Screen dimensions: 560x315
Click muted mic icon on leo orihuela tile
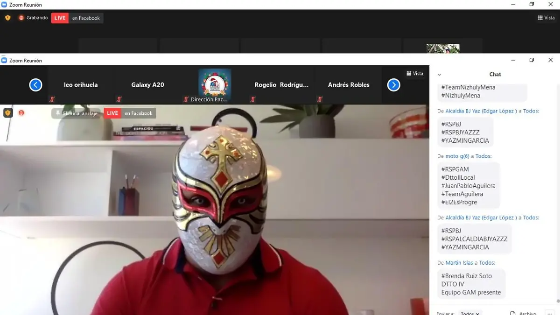[x=52, y=99]
